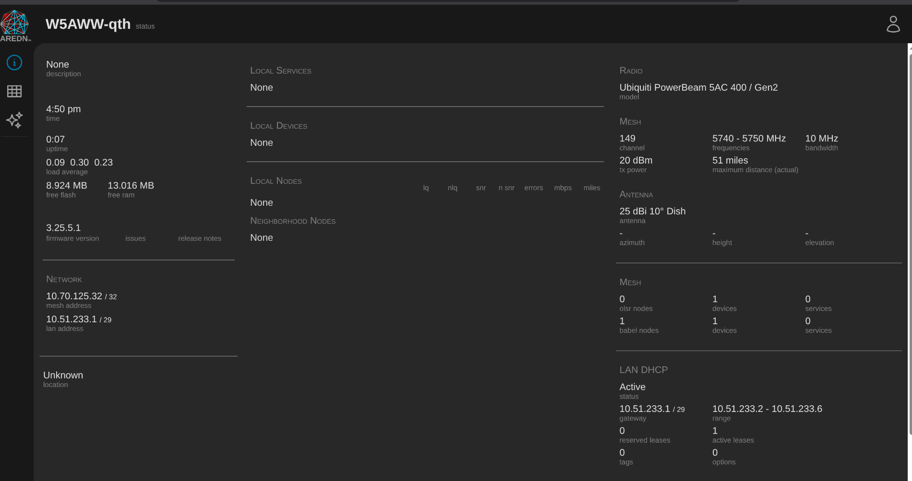Screen dimensions: 912x481
Task: Click the Local Nodes section heading
Action: (x=276, y=181)
